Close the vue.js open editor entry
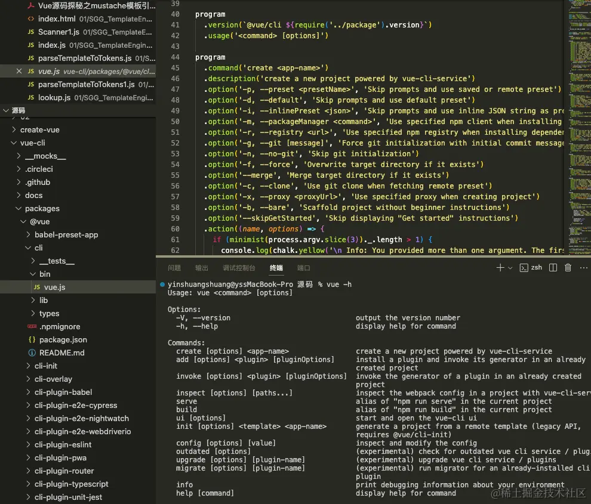Image resolution: width=591 pixels, height=504 pixels. click(19, 71)
